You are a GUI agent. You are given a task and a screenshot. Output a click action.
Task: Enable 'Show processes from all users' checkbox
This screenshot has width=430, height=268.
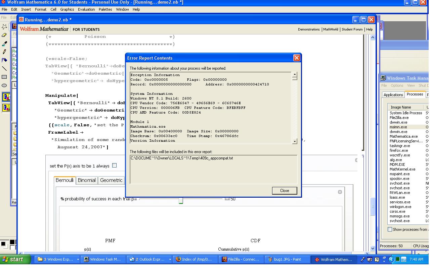(390, 229)
